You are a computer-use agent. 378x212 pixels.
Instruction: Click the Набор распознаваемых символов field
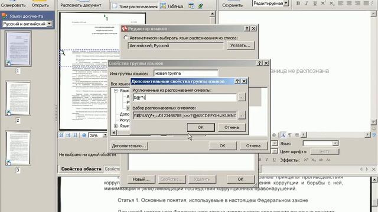click(x=184, y=115)
